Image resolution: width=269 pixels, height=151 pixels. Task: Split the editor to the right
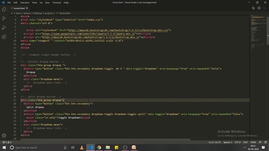(x=259, y=8)
